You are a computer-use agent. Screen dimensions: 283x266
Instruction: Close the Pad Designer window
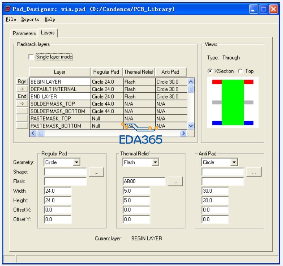(x=274, y=9)
